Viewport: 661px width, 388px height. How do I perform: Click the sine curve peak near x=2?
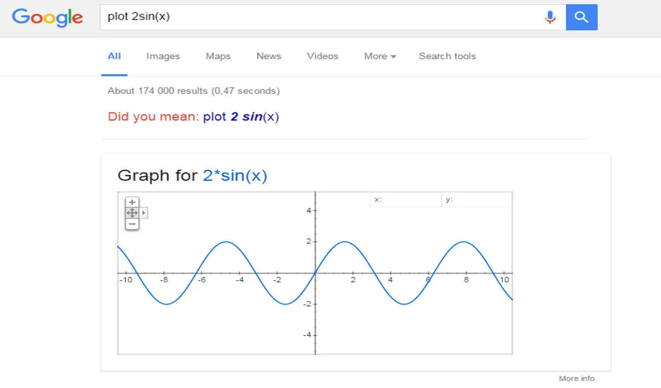345,242
